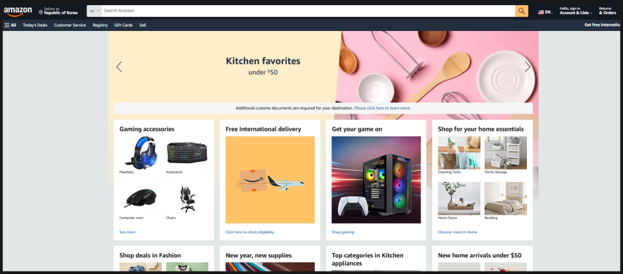The height and width of the screenshot is (274, 623).
Task: Open Customer Service menu item
Action: click(70, 25)
